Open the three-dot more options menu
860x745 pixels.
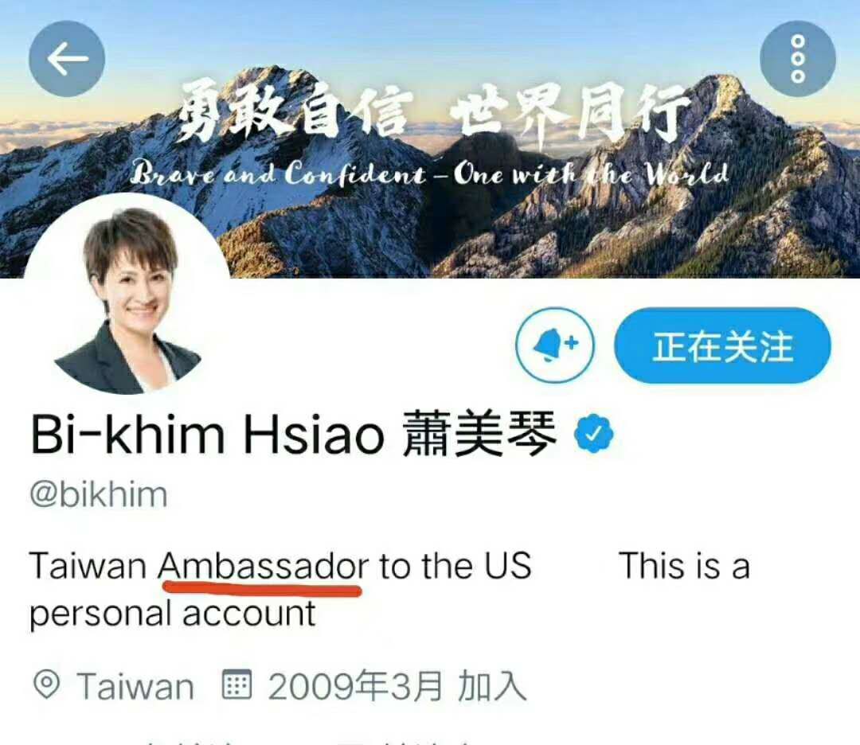click(x=798, y=59)
